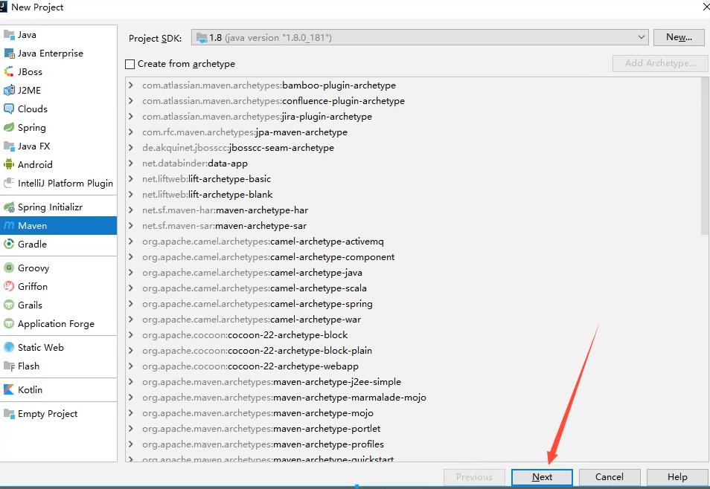This screenshot has height=489, width=710.
Task: Click the Kotlin K icon
Action: (x=9, y=389)
